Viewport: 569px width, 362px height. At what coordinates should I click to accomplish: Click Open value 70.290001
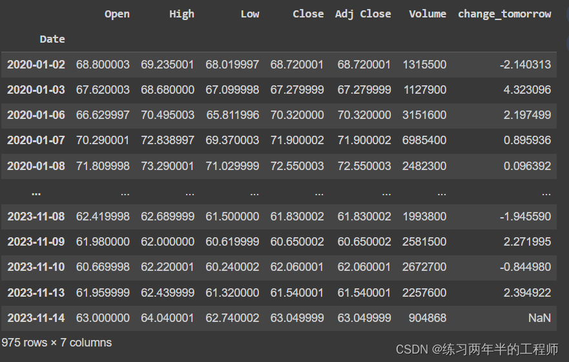click(103, 140)
